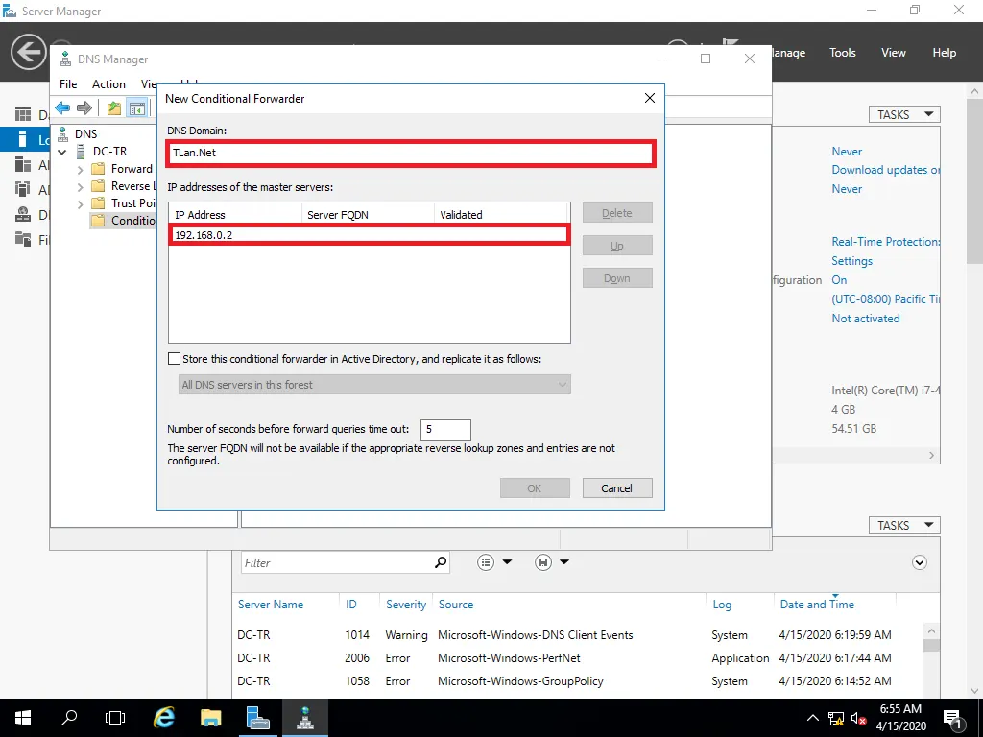Click the search magnifier in the events Filter box
This screenshot has height=737, width=983.
441,562
